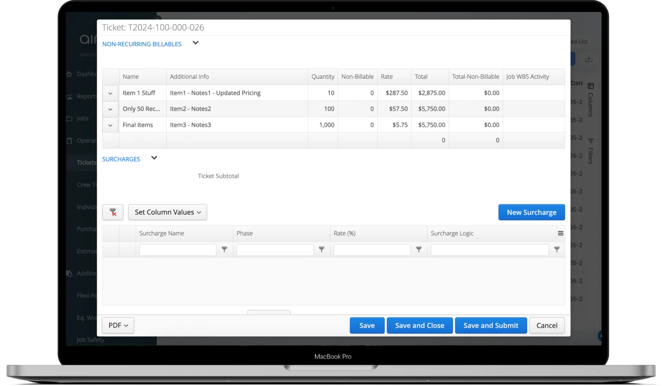Image resolution: width=662 pixels, height=386 pixels.
Task: Go to Tickets in the sidebar
Action: pyautogui.click(x=86, y=163)
